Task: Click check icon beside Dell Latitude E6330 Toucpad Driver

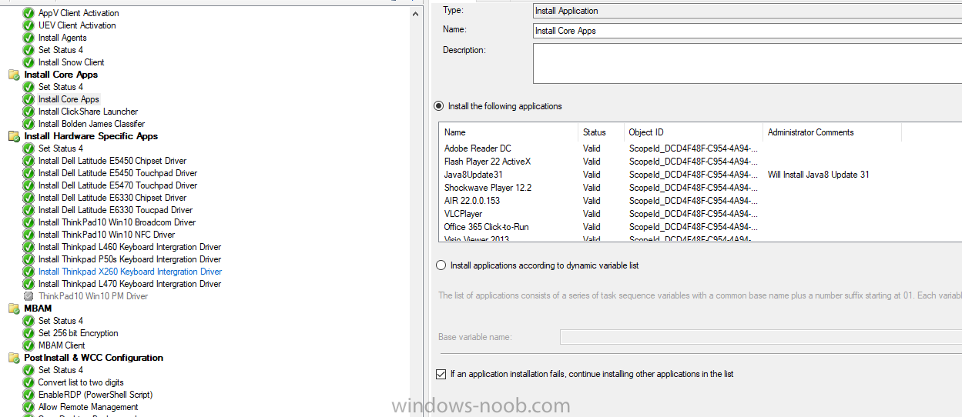Action: (29, 210)
